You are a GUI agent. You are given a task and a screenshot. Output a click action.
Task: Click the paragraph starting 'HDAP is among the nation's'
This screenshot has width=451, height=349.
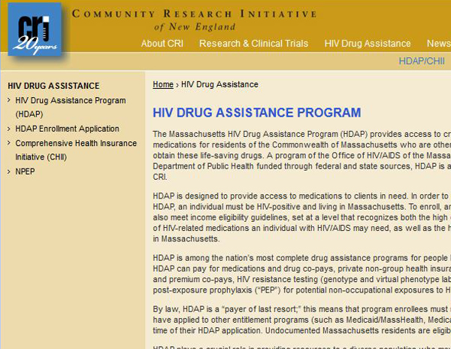301,274
